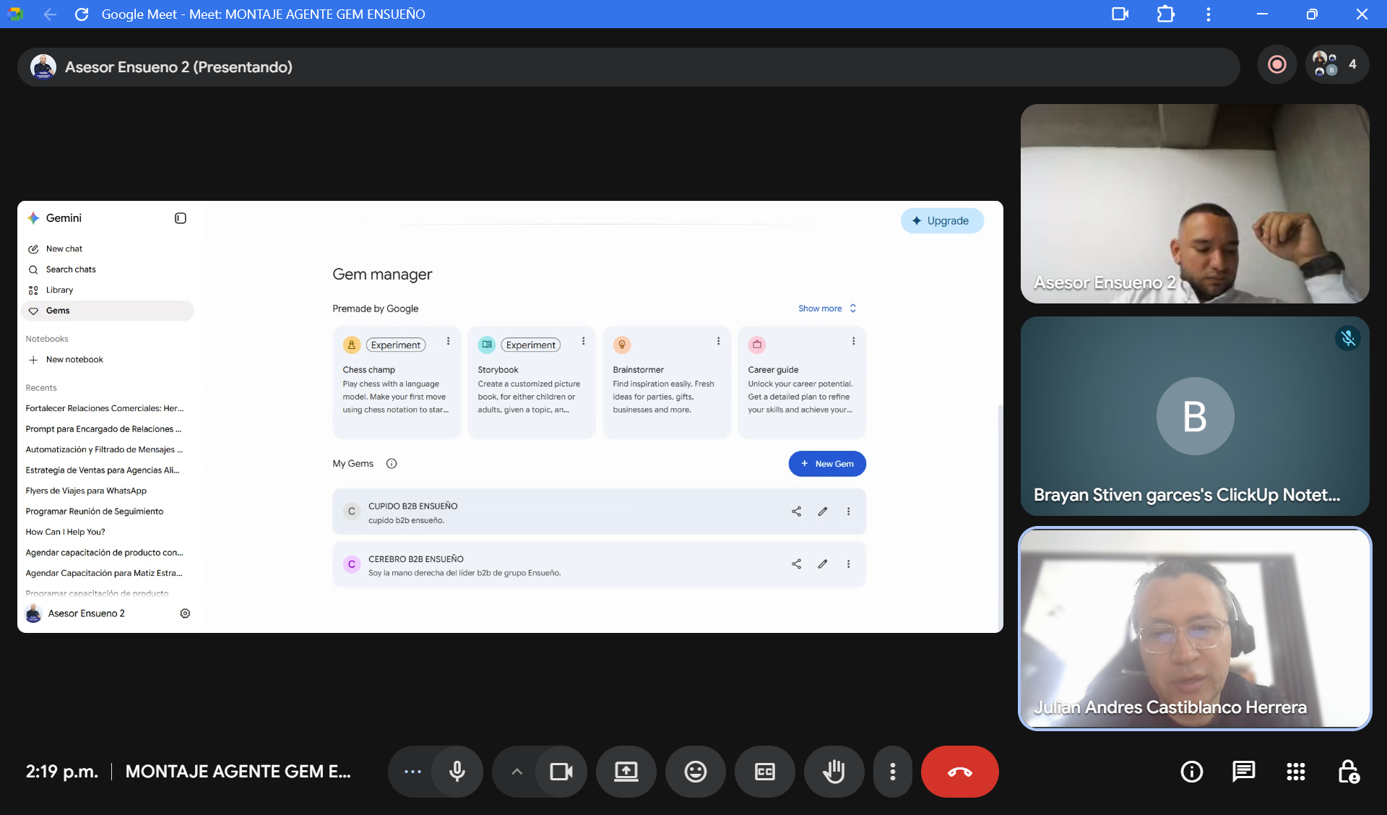1387x815 pixels.
Task: Click Asesor Ensueno 2 presenter avatar
Action: (x=43, y=67)
